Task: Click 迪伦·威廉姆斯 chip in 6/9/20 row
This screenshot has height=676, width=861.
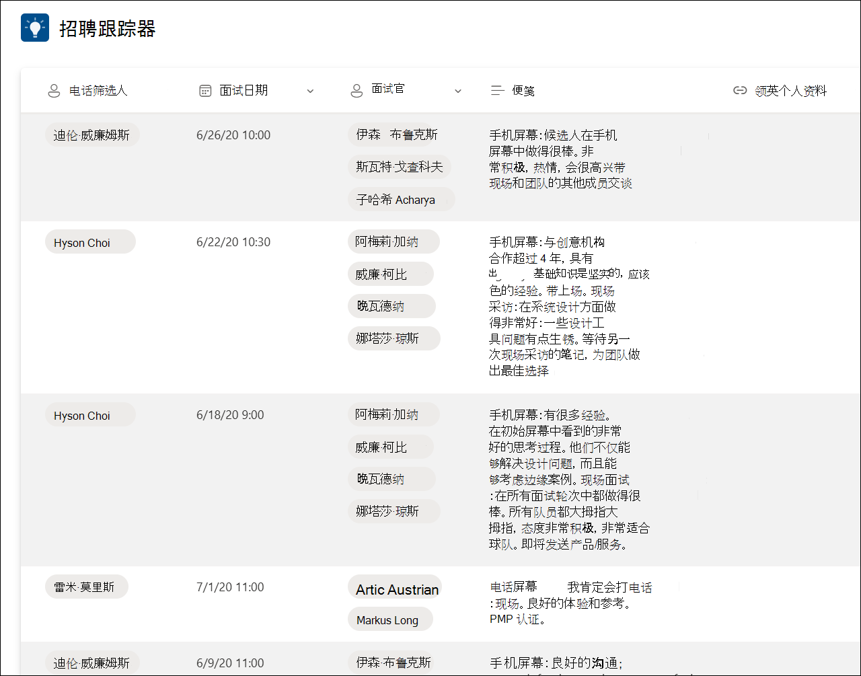Action: [x=92, y=663]
